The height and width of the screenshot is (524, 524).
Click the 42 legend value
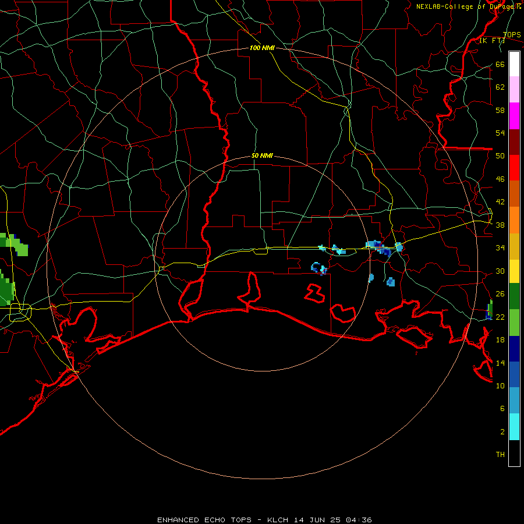click(x=500, y=202)
